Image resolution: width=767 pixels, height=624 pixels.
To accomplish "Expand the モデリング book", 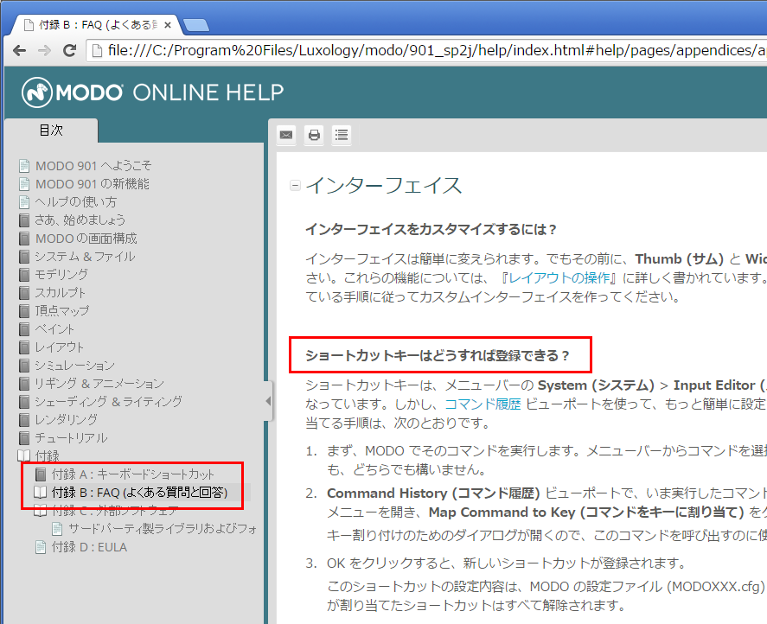I will point(61,274).
